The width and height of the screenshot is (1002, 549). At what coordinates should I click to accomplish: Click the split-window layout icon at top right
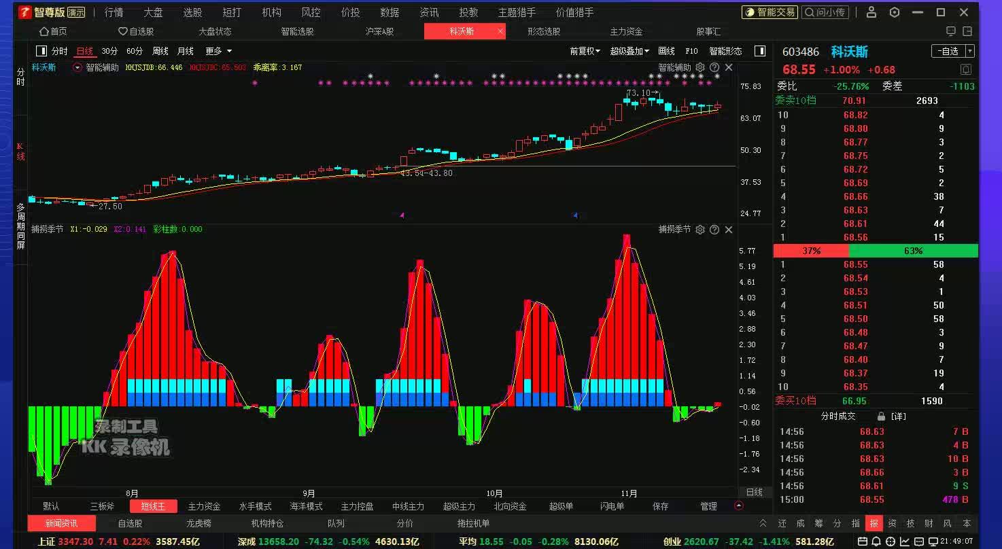click(x=967, y=31)
